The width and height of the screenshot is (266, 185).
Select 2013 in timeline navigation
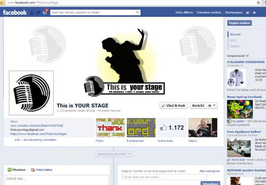(233, 40)
